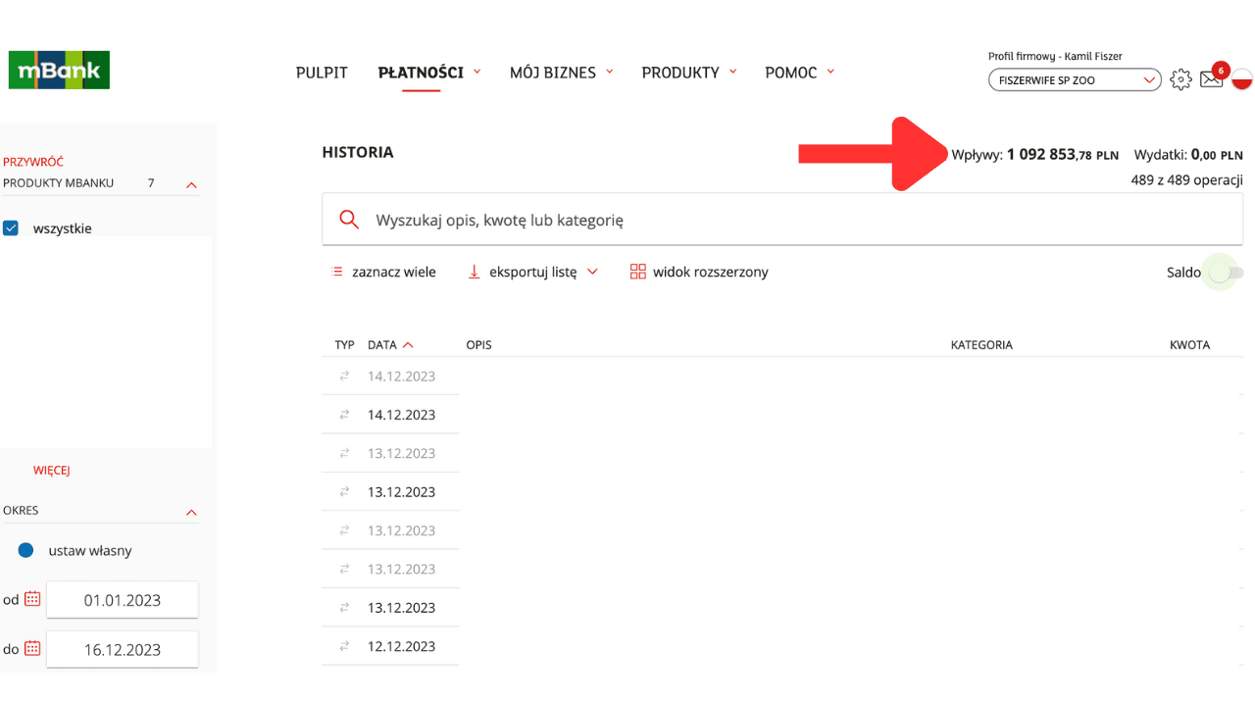Uncheck the wszystkie checkbox
The width and height of the screenshot is (1255, 706).
(11, 228)
